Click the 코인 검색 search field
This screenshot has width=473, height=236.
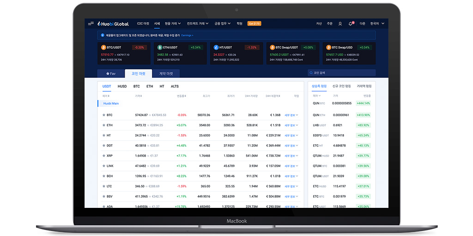(341, 73)
